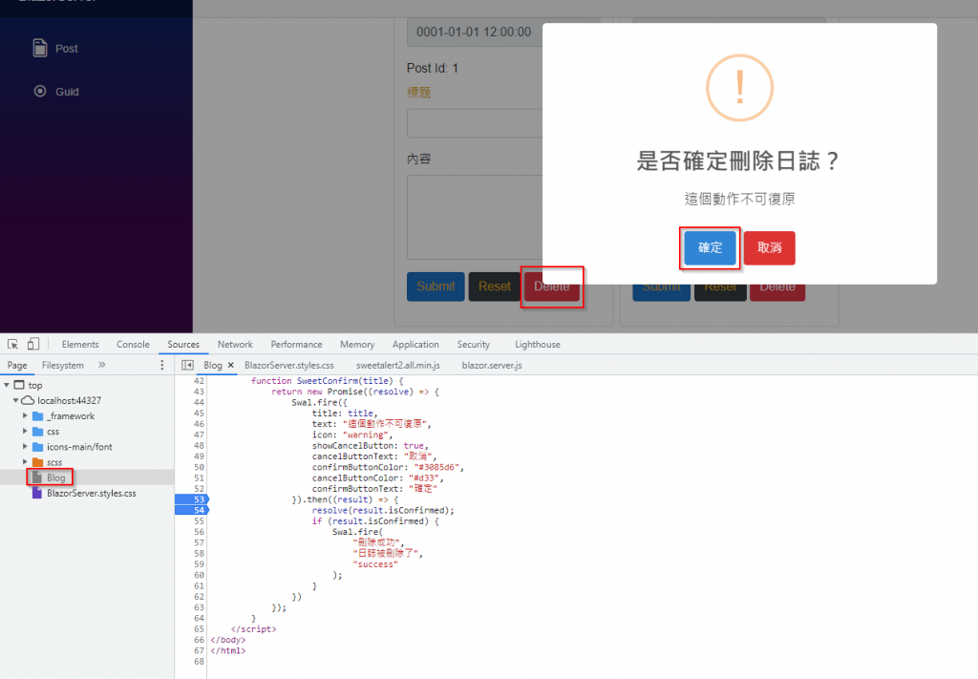This screenshot has width=978, height=679.
Task: Click the BlazorServer.styles.css file icon in tree
Action: coord(37,493)
